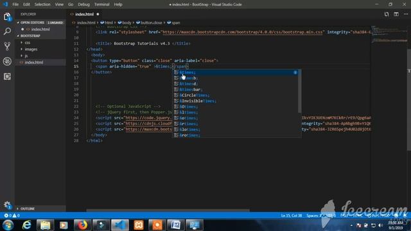The width and height of the screenshot is (411, 231).
Task: Choose the &InvisibleTimes; suggestion
Action: (236, 101)
